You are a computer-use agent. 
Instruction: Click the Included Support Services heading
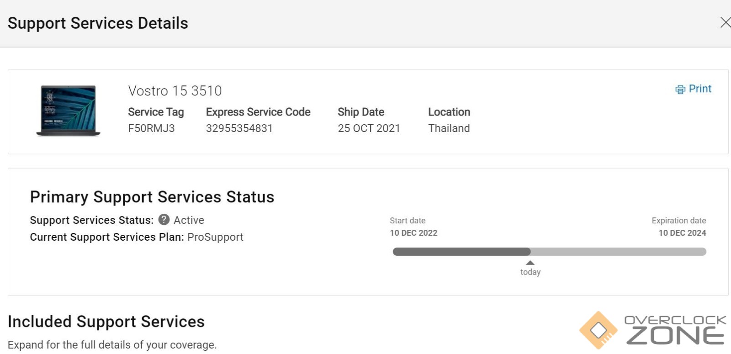coord(106,322)
